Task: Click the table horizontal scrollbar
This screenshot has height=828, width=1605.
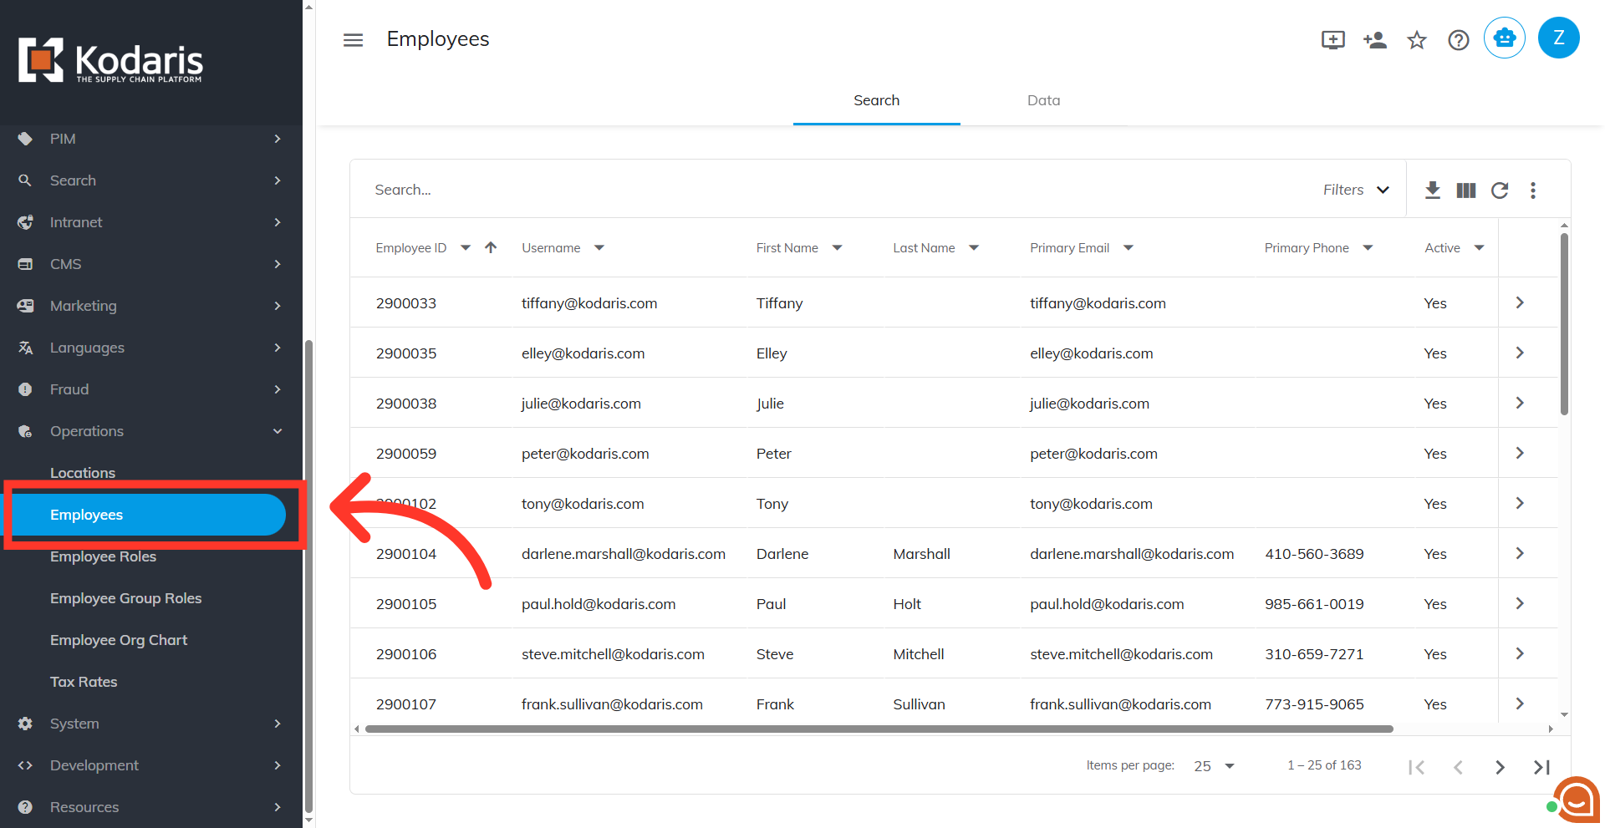Action: pyautogui.click(x=879, y=729)
